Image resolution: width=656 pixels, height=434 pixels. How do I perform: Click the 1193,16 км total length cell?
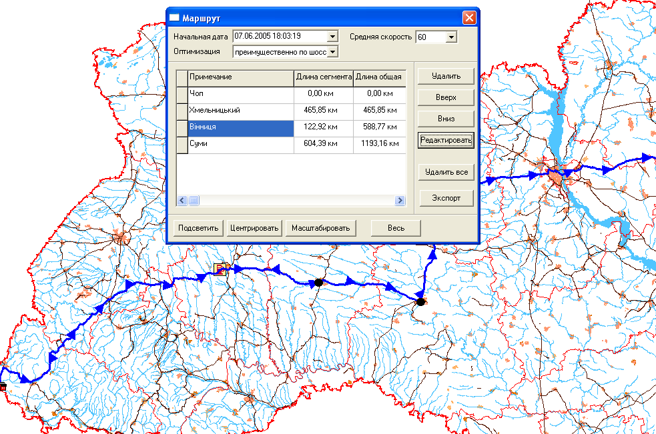[380, 144]
